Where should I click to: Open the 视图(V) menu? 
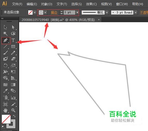coord(106,4)
